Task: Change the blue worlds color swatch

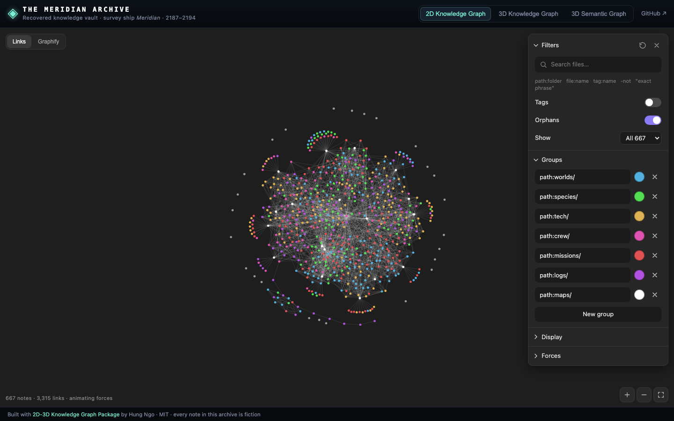Action: [x=639, y=177]
